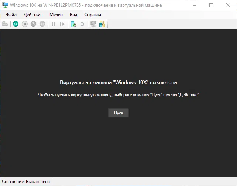This screenshot has width=237, height=186.
Task: Maximize the virtual machine connection window
Action: tap(211, 5)
